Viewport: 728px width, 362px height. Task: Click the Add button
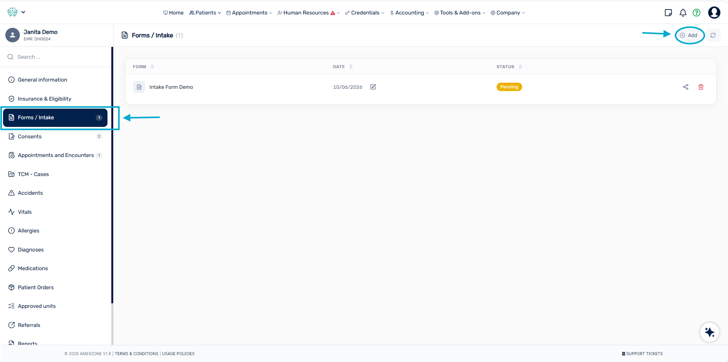tap(689, 35)
